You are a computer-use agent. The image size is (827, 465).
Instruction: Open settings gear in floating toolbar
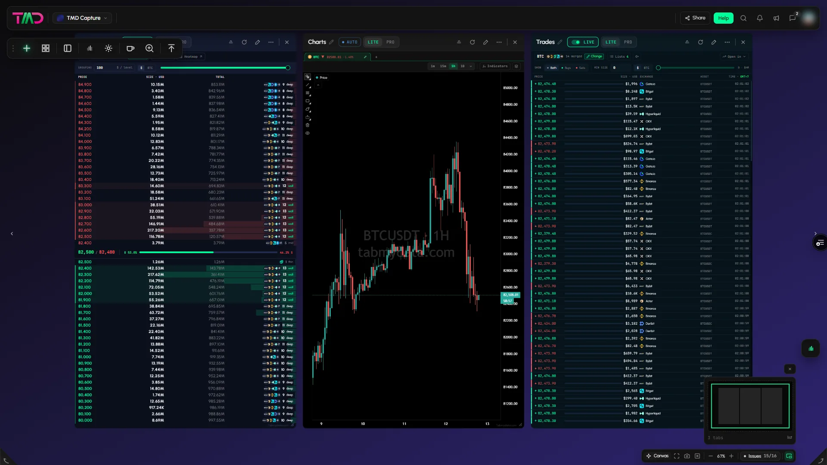pyautogui.click(x=109, y=48)
